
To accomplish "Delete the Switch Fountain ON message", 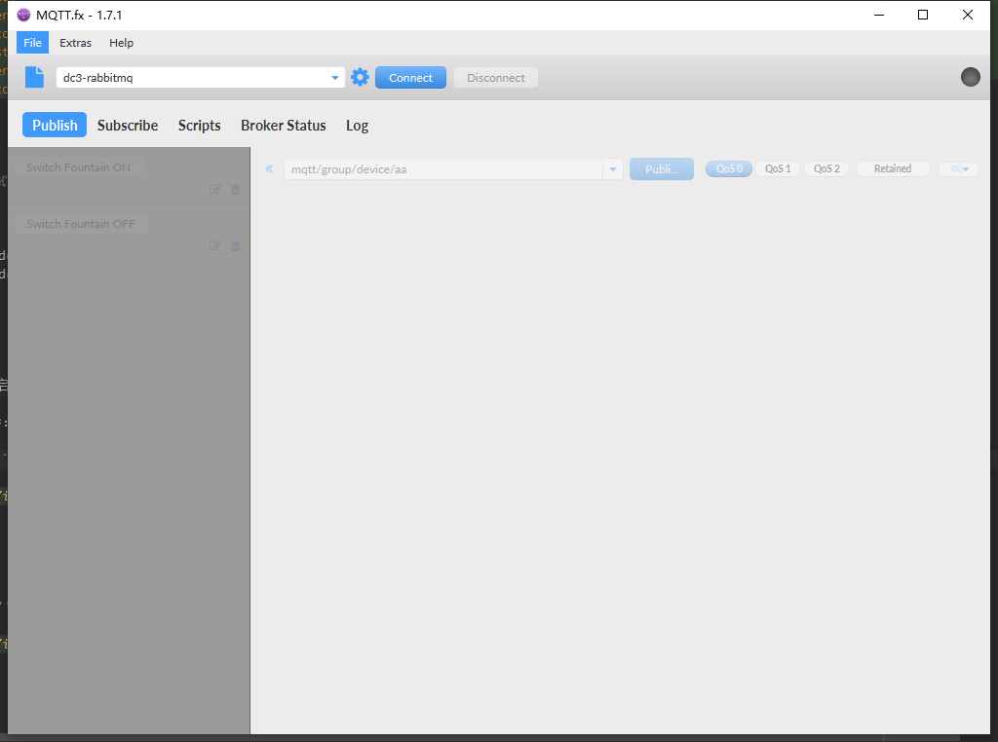I will [235, 190].
